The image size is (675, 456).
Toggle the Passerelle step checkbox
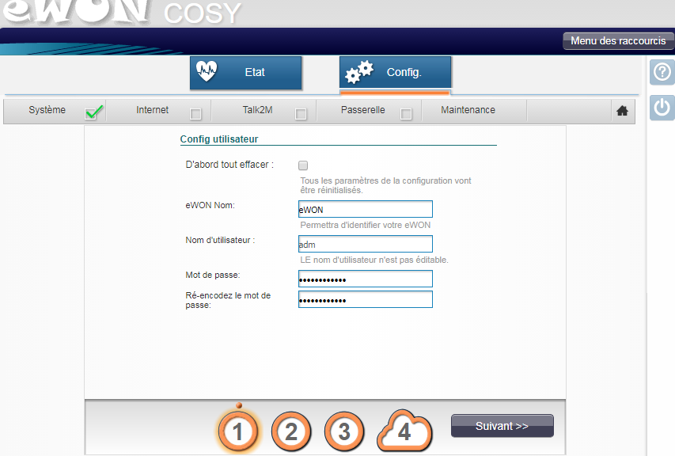click(406, 114)
